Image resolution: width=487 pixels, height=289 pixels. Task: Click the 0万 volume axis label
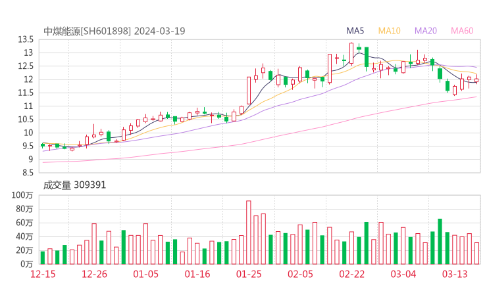(27, 264)
